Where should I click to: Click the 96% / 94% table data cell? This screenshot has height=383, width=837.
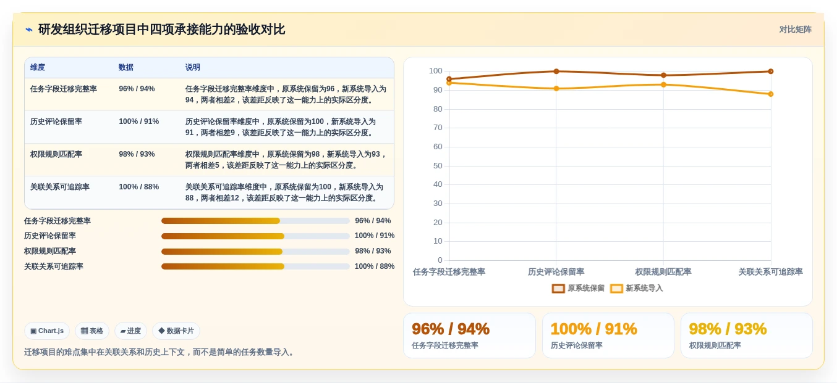(137, 89)
